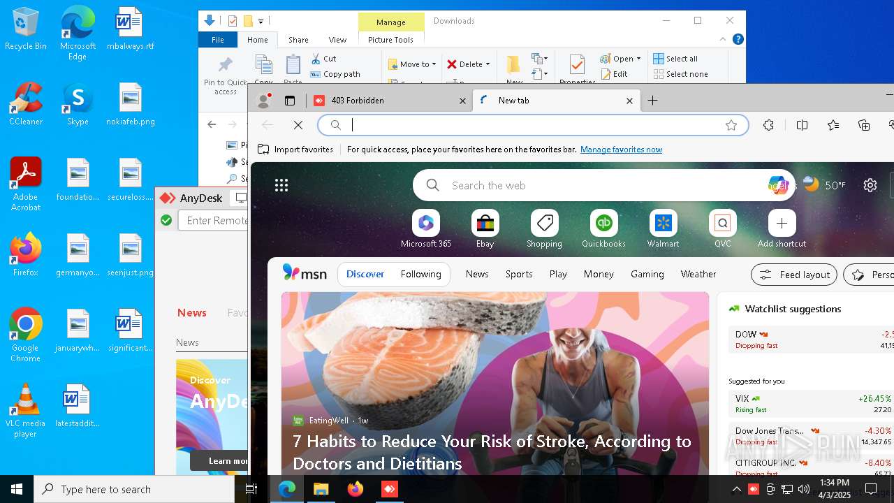Select VIX suggested stock row
894x503 pixels.
810,404
